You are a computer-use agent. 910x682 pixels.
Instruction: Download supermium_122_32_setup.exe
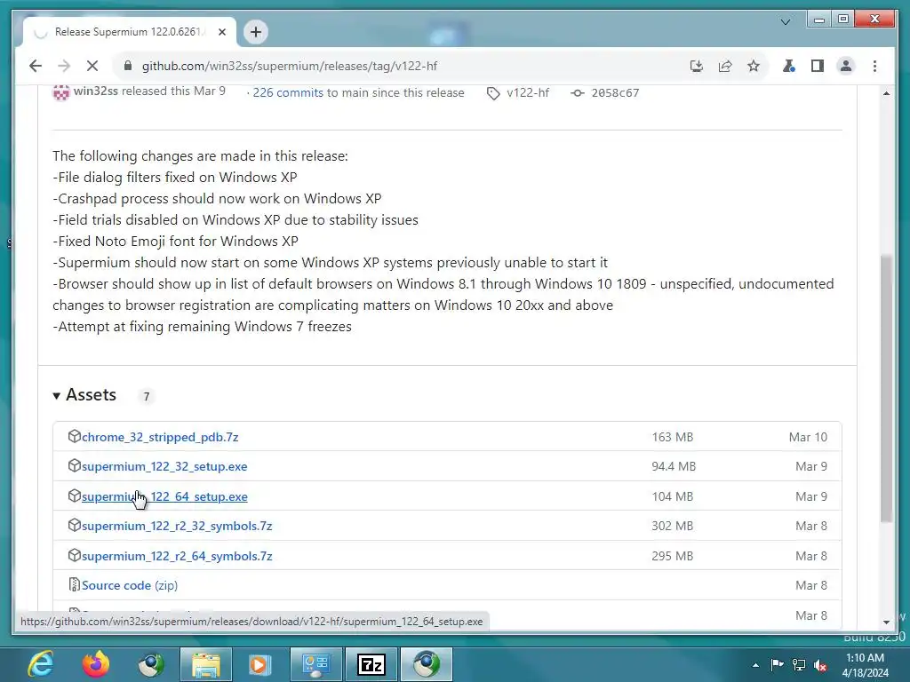click(164, 467)
